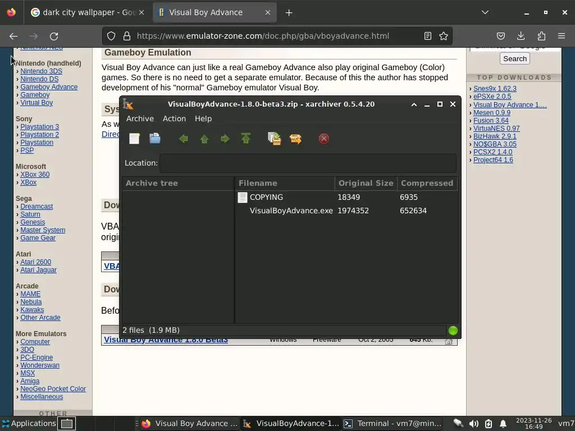This screenshot has width=575, height=431.
Task: Click the volume icon in system tray
Action: [x=473, y=424]
